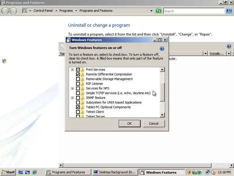
Task: Check Services for NFS checkbox
Action: click(x=78, y=88)
